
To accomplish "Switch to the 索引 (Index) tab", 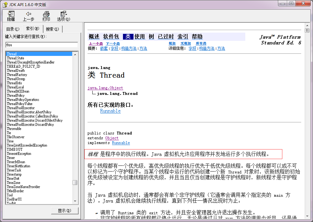I will point(33,28).
